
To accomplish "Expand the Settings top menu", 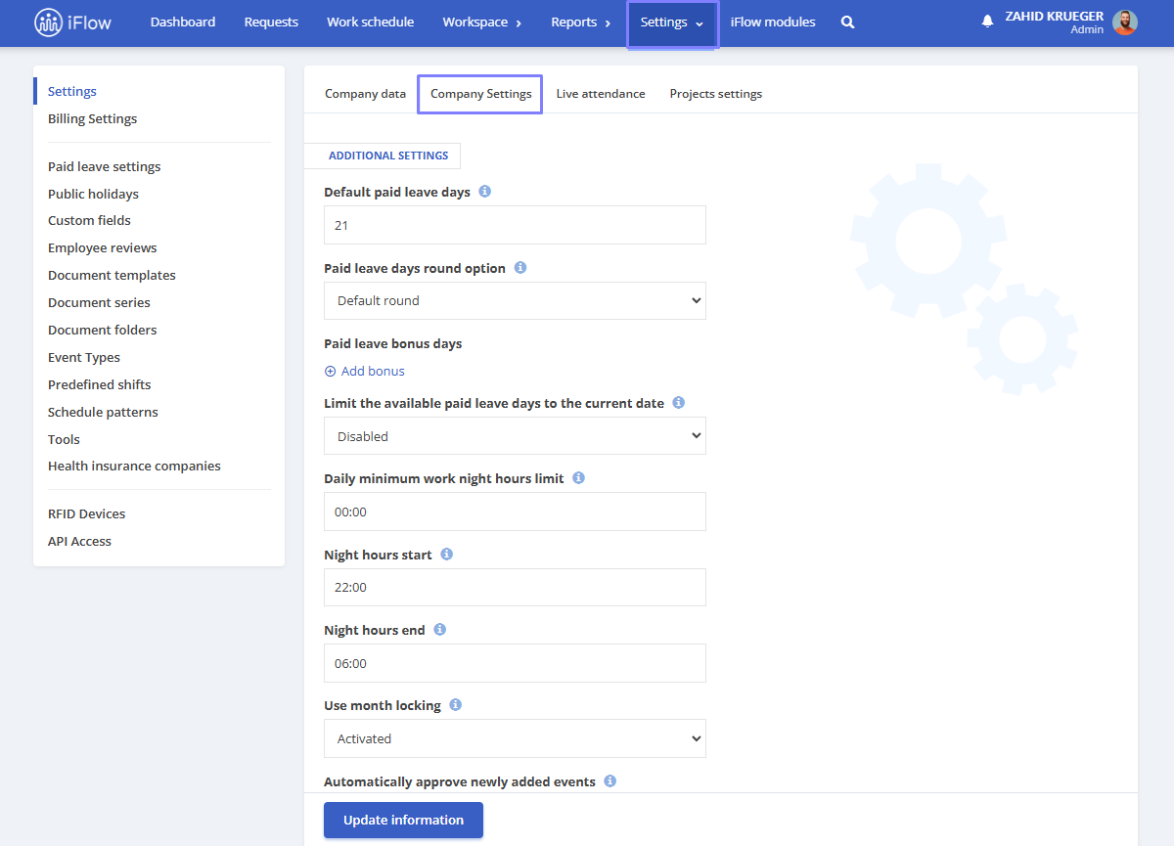I will (x=672, y=22).
